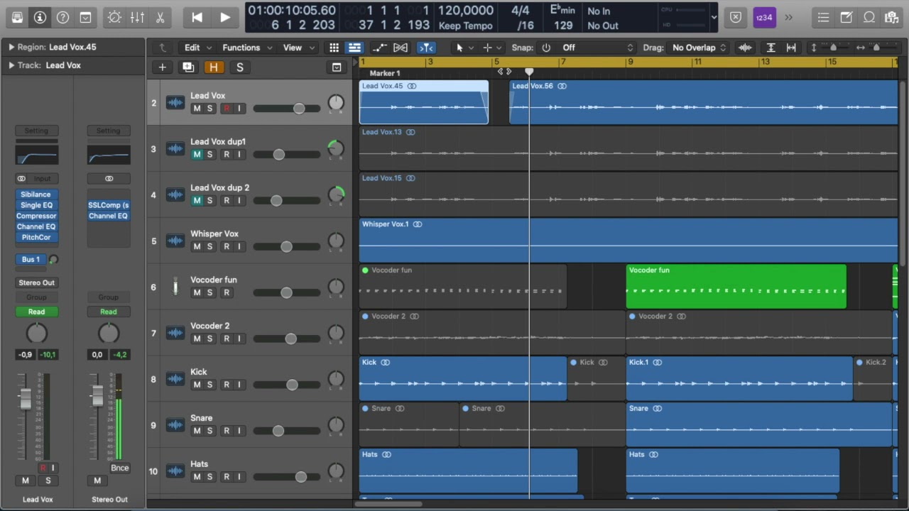This screenshot has width=909, height=511.
Task: Click the Vocoder fun microphone track icon
Action: click(x=175, y=287)
